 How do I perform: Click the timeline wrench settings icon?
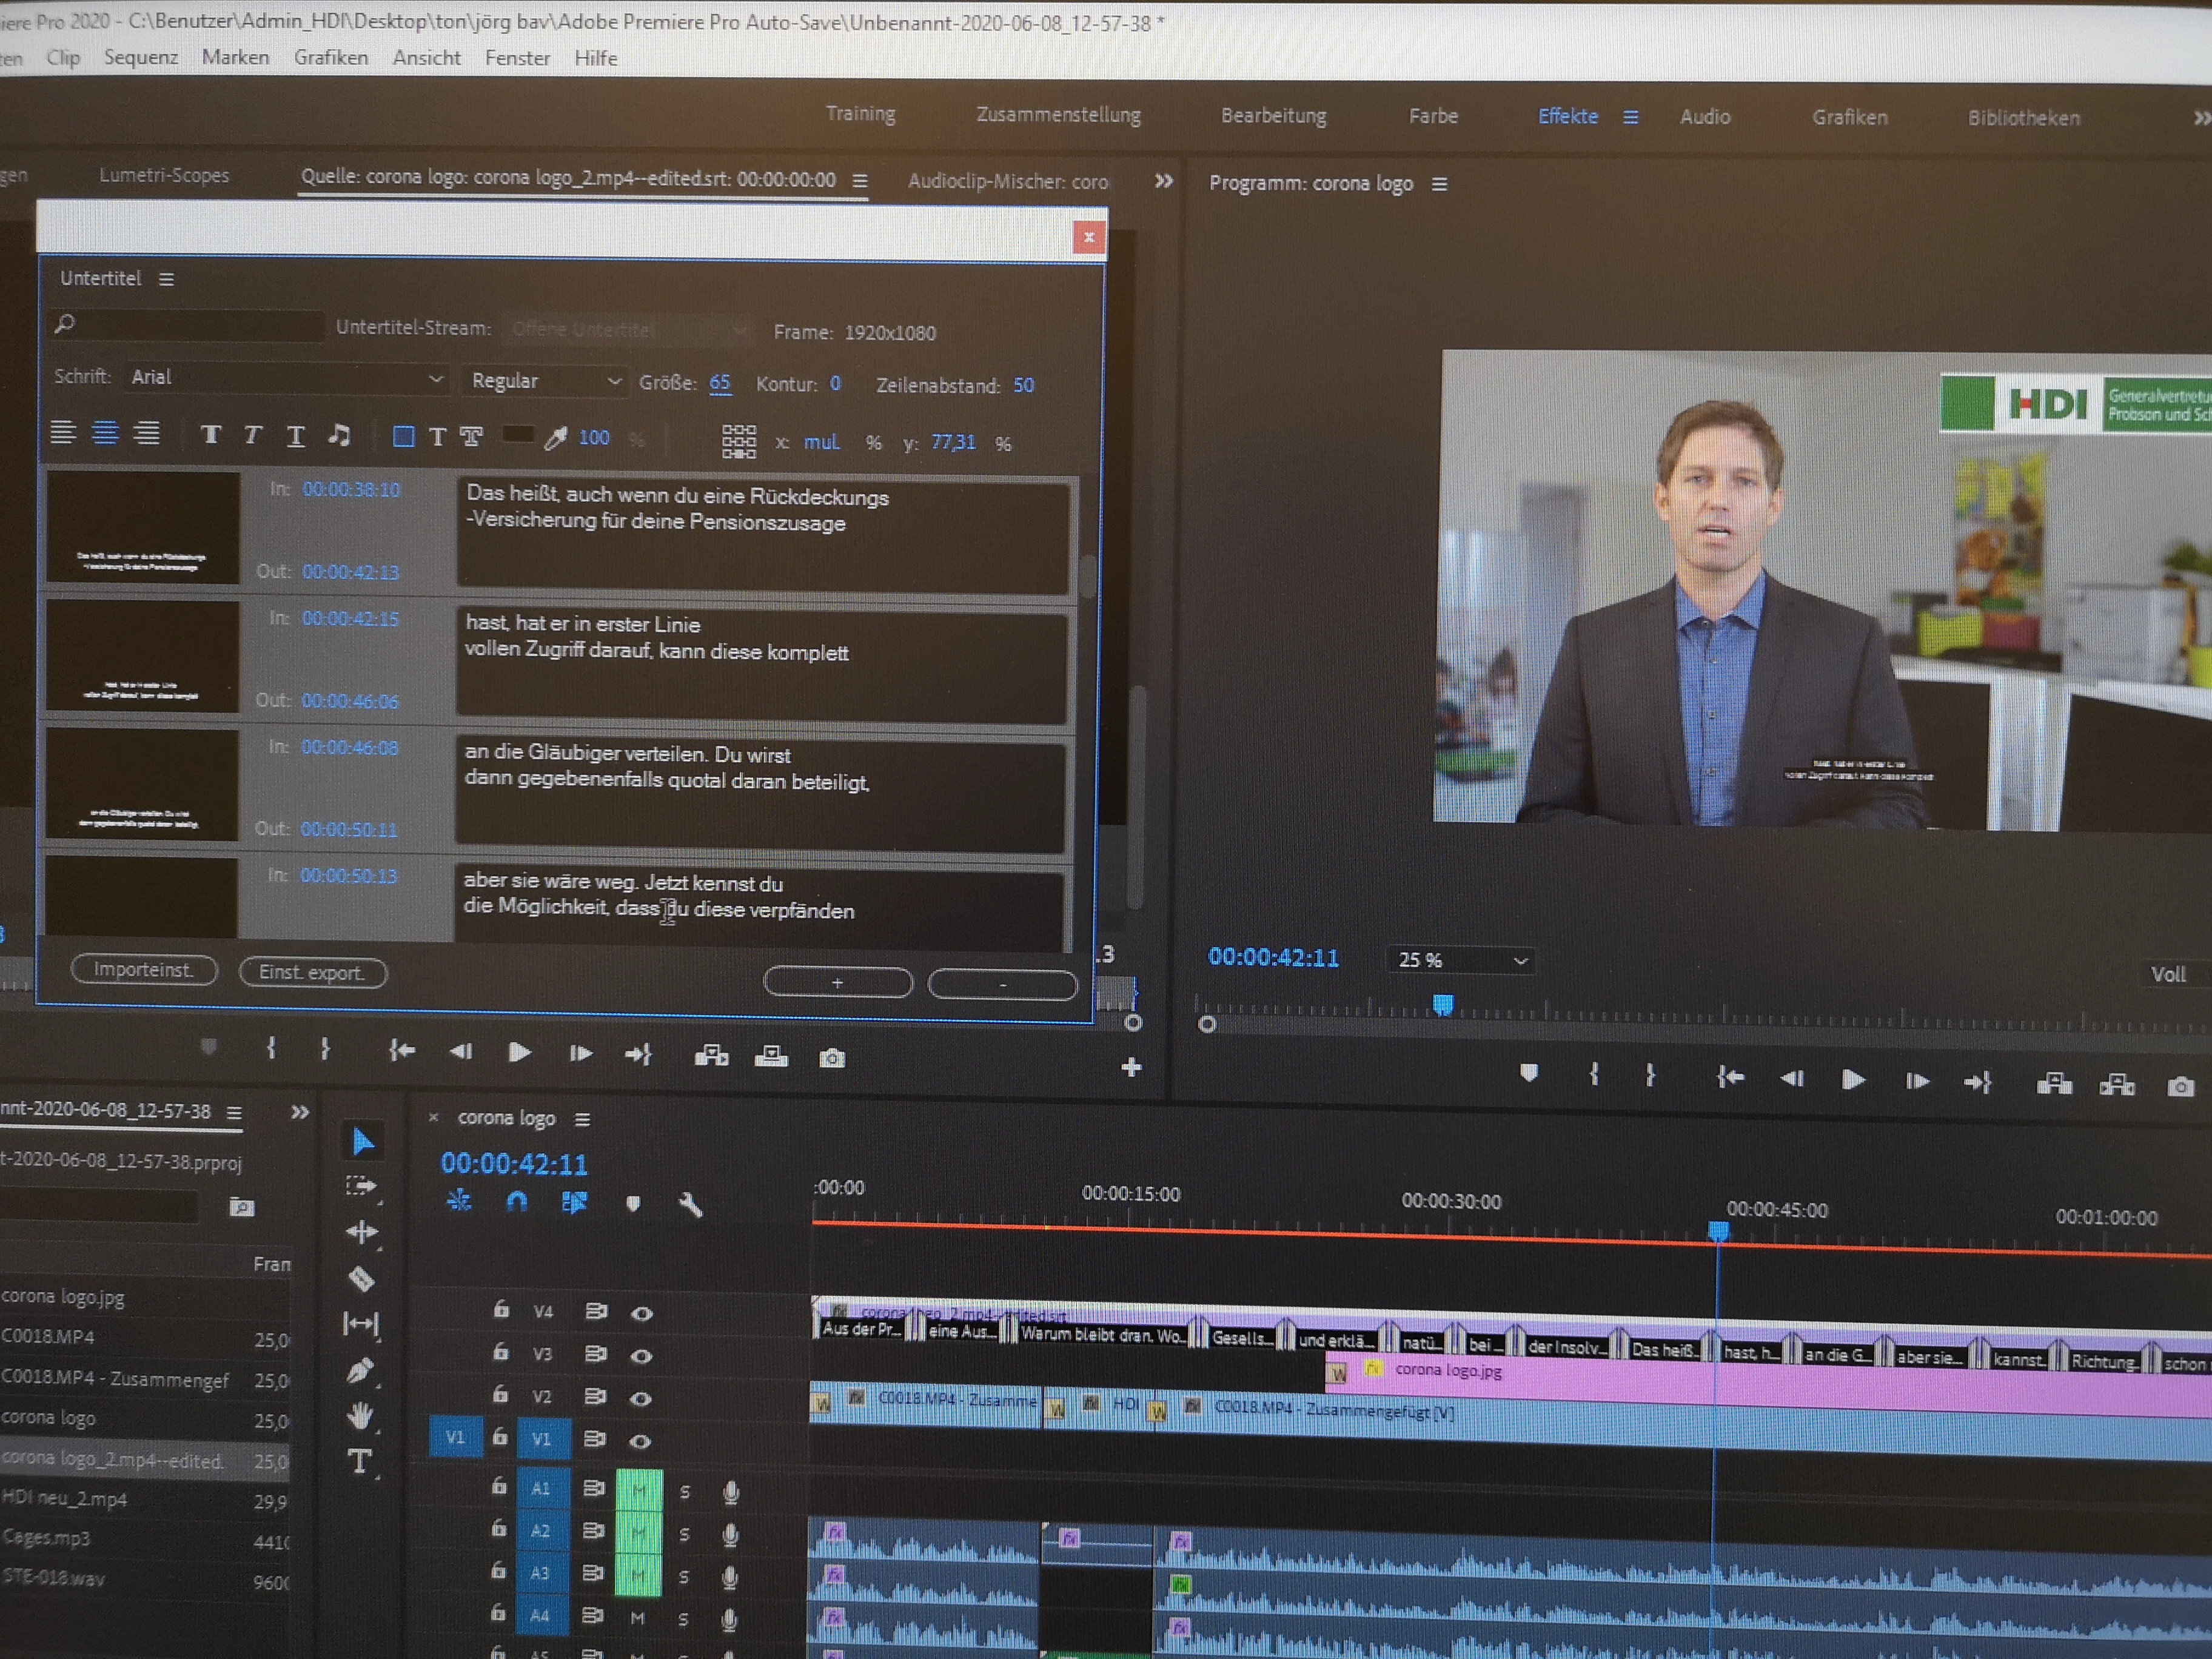pos(690,1205)
